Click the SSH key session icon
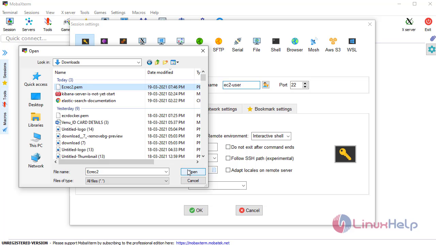The width and height of the screenshot is (436, 245). coord(85,42)
